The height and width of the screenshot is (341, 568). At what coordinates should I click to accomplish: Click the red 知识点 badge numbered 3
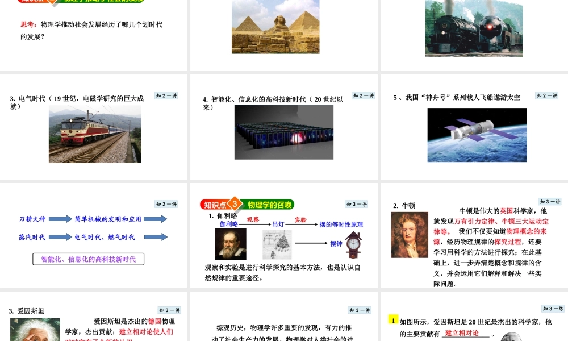point(221,205)
